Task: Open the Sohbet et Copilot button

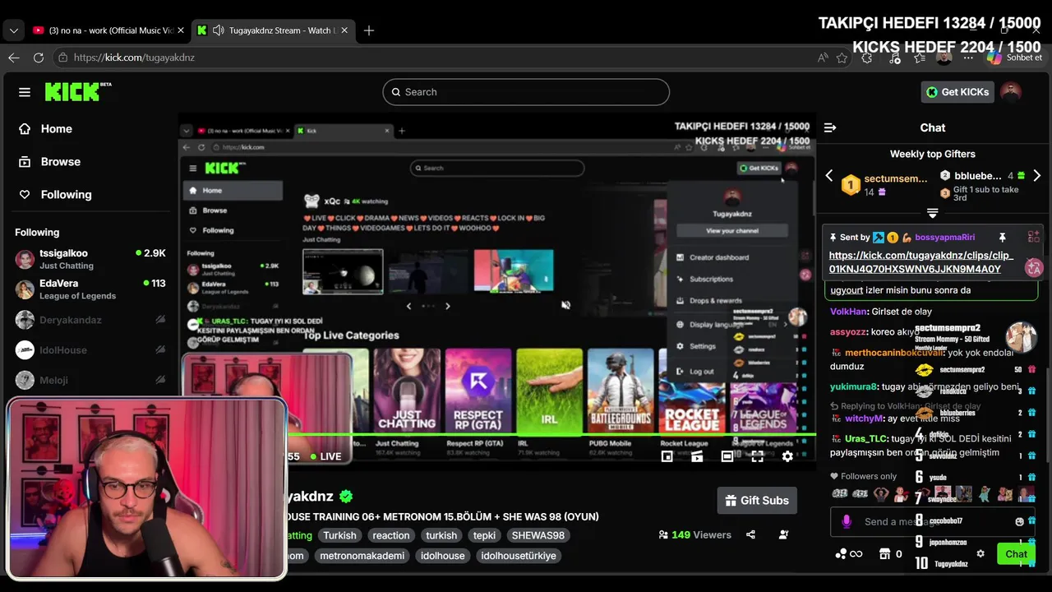Action: tap(1016, 58)
